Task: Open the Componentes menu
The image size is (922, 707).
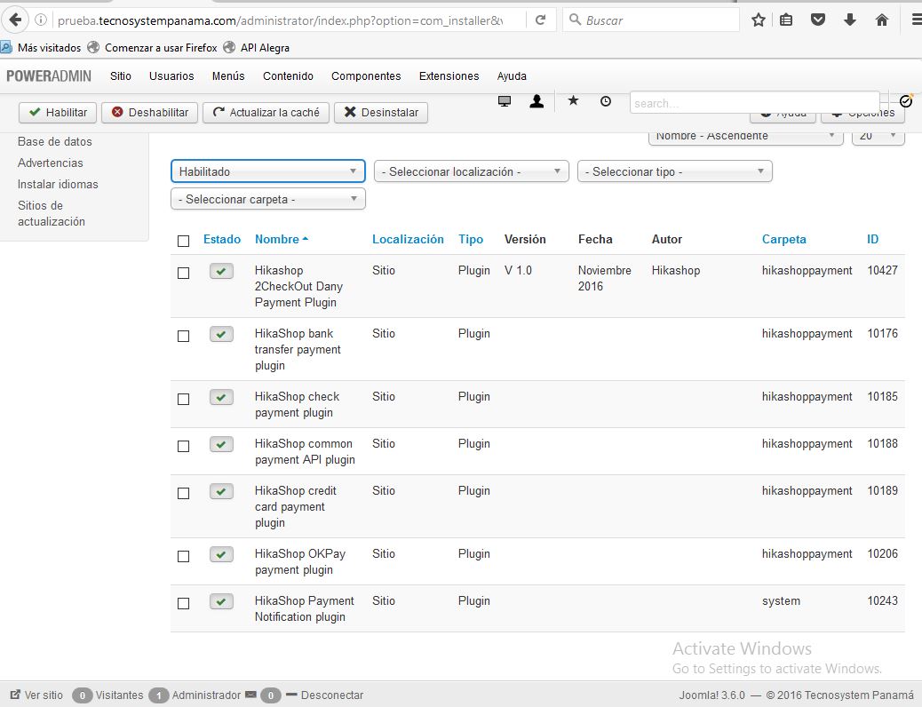Action: coord(366,76)
